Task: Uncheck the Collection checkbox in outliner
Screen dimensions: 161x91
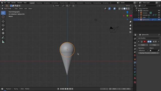Action: click(139, 11)
